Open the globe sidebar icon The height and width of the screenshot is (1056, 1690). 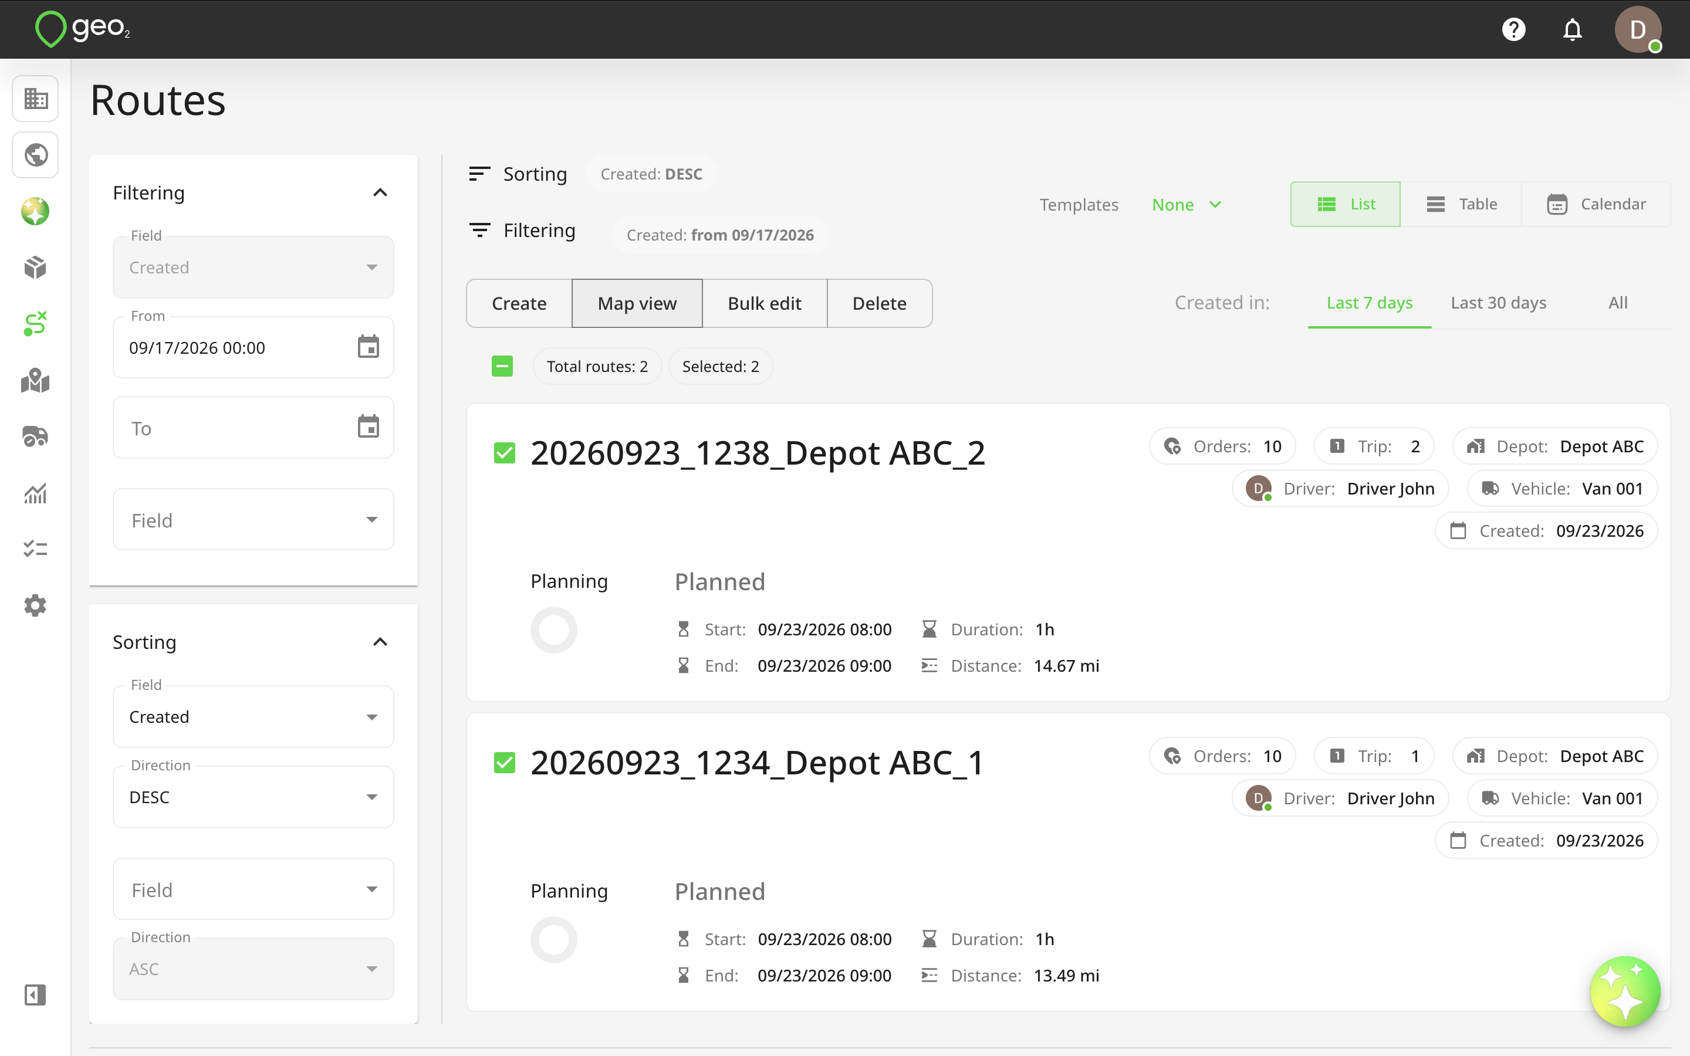(36, 154)
